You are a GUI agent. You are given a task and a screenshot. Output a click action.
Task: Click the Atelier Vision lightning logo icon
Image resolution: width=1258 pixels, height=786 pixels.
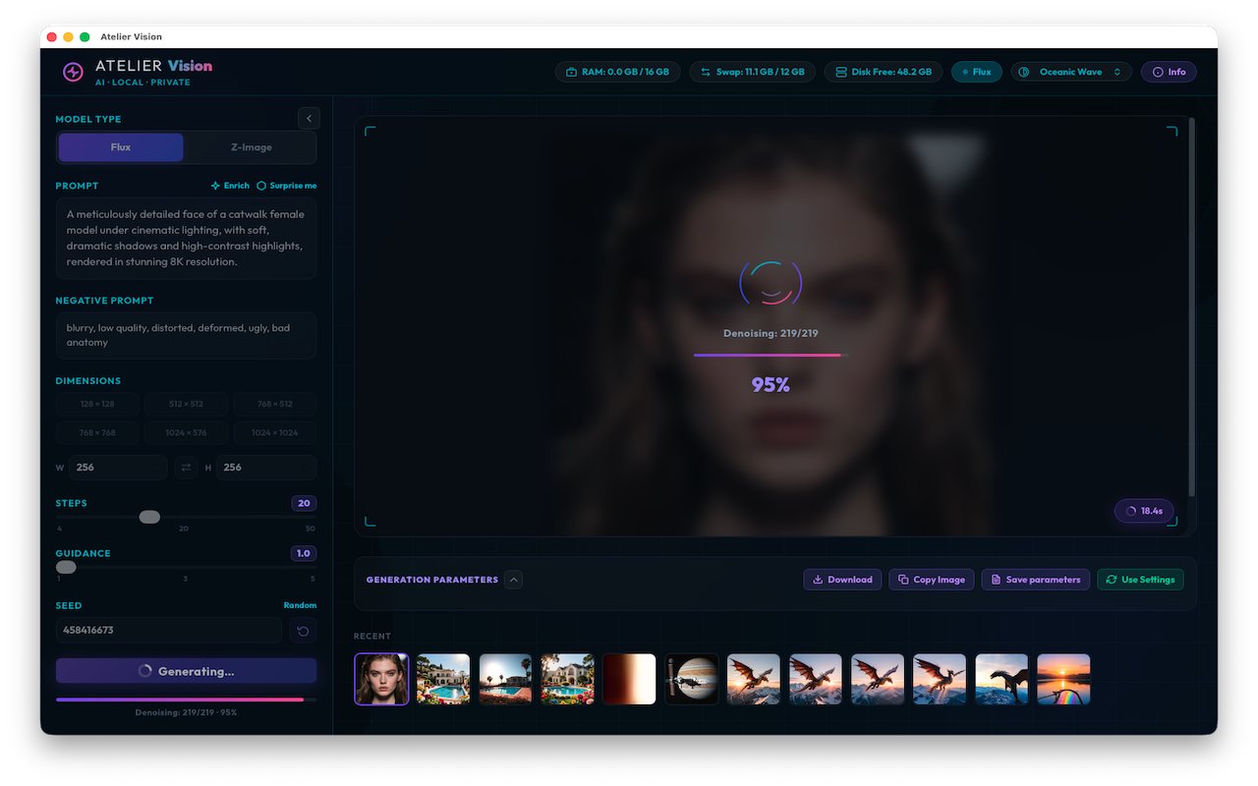(73, 72)
